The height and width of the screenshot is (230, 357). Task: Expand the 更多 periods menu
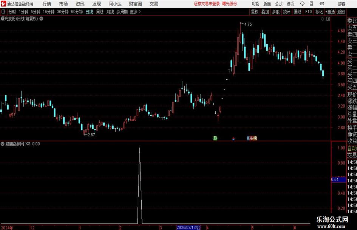135,12
